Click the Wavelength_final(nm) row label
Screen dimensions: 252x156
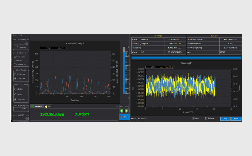195,39
